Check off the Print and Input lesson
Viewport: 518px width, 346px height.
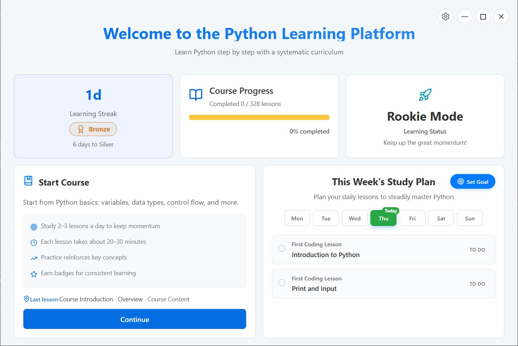(282, 283)
